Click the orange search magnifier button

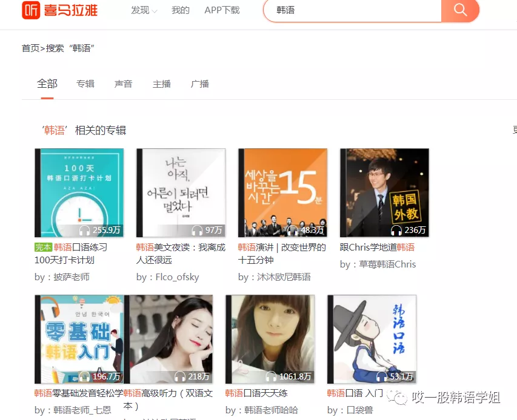460,10
